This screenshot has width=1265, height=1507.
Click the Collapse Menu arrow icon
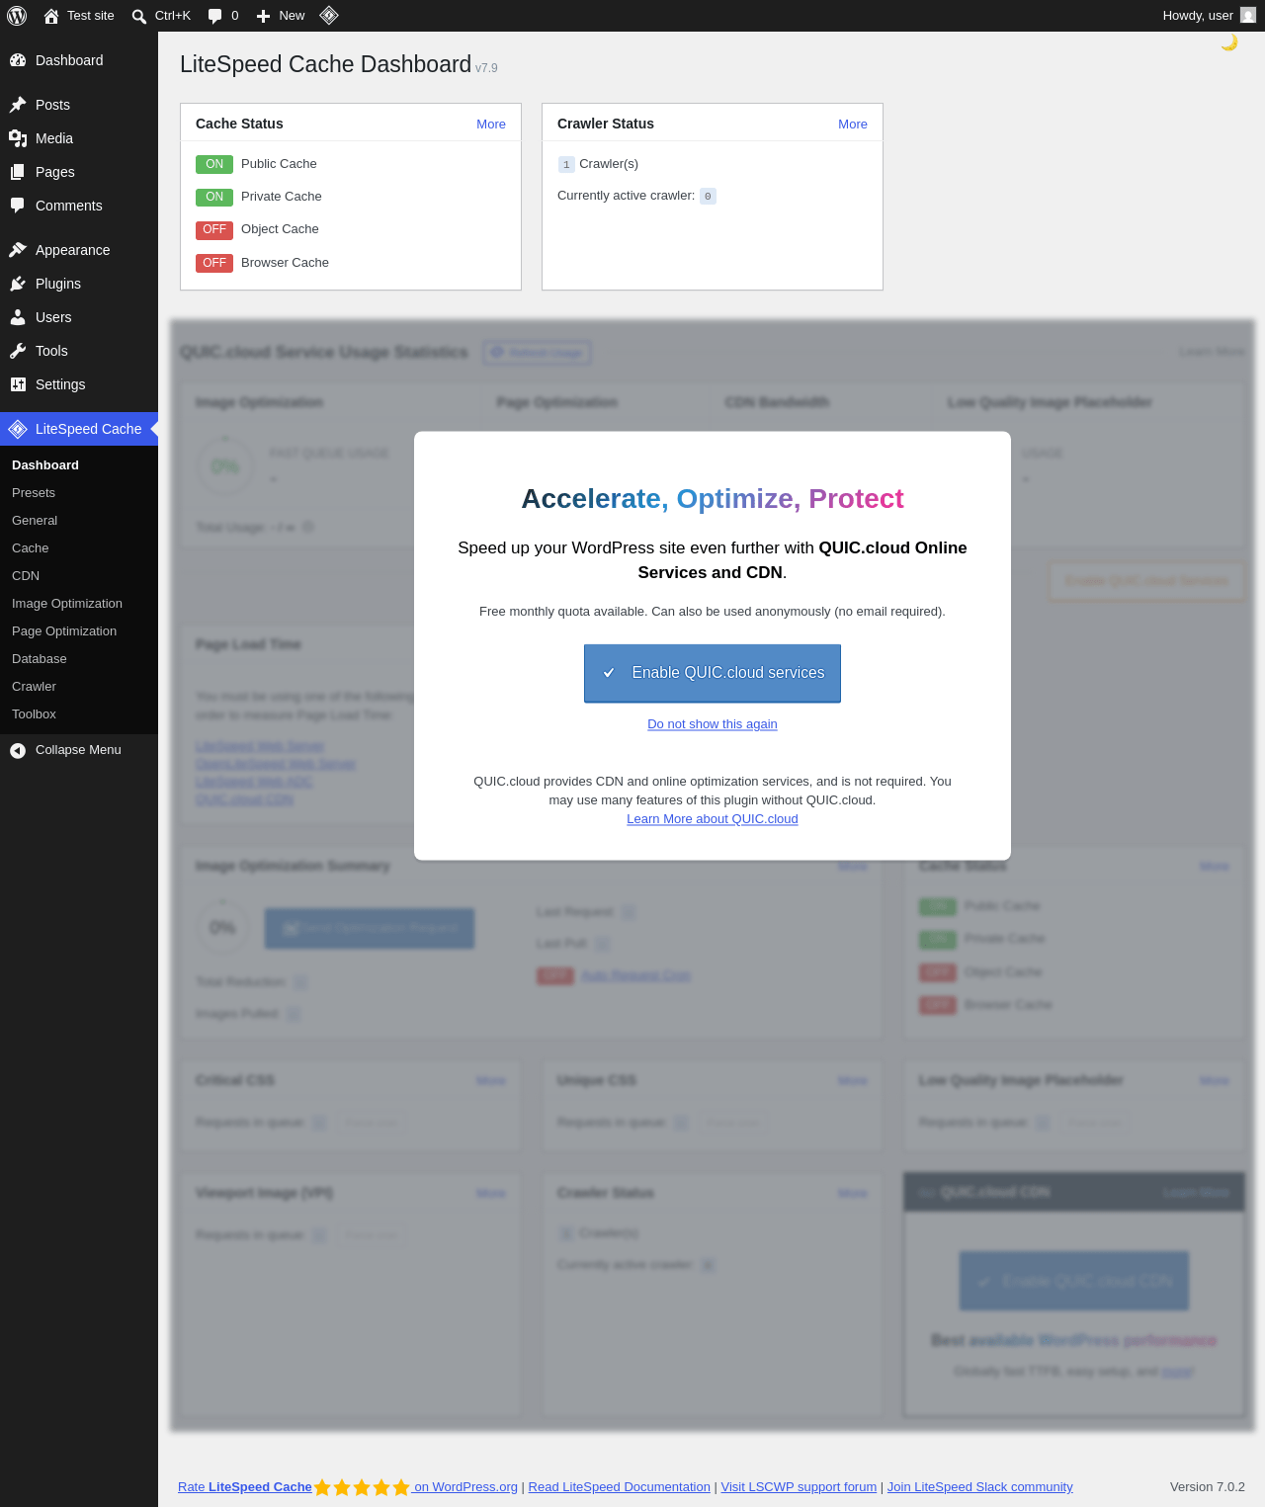18,750
